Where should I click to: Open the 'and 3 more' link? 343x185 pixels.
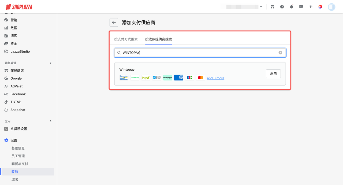(215, 78)
